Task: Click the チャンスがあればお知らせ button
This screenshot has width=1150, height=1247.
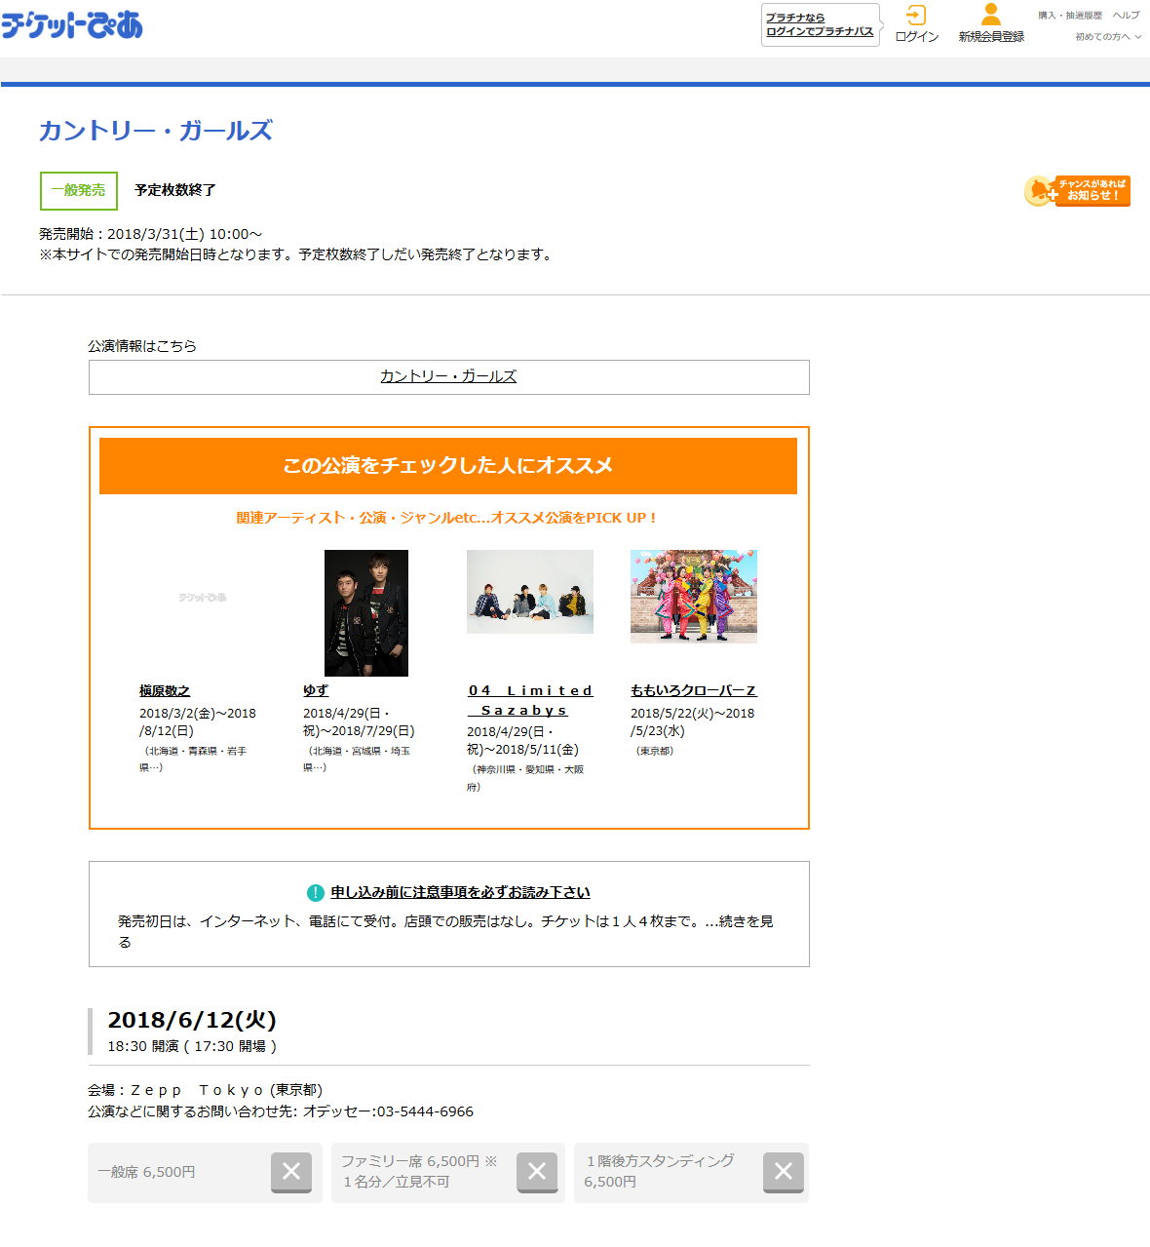Action: click(x=1077, y=190)
